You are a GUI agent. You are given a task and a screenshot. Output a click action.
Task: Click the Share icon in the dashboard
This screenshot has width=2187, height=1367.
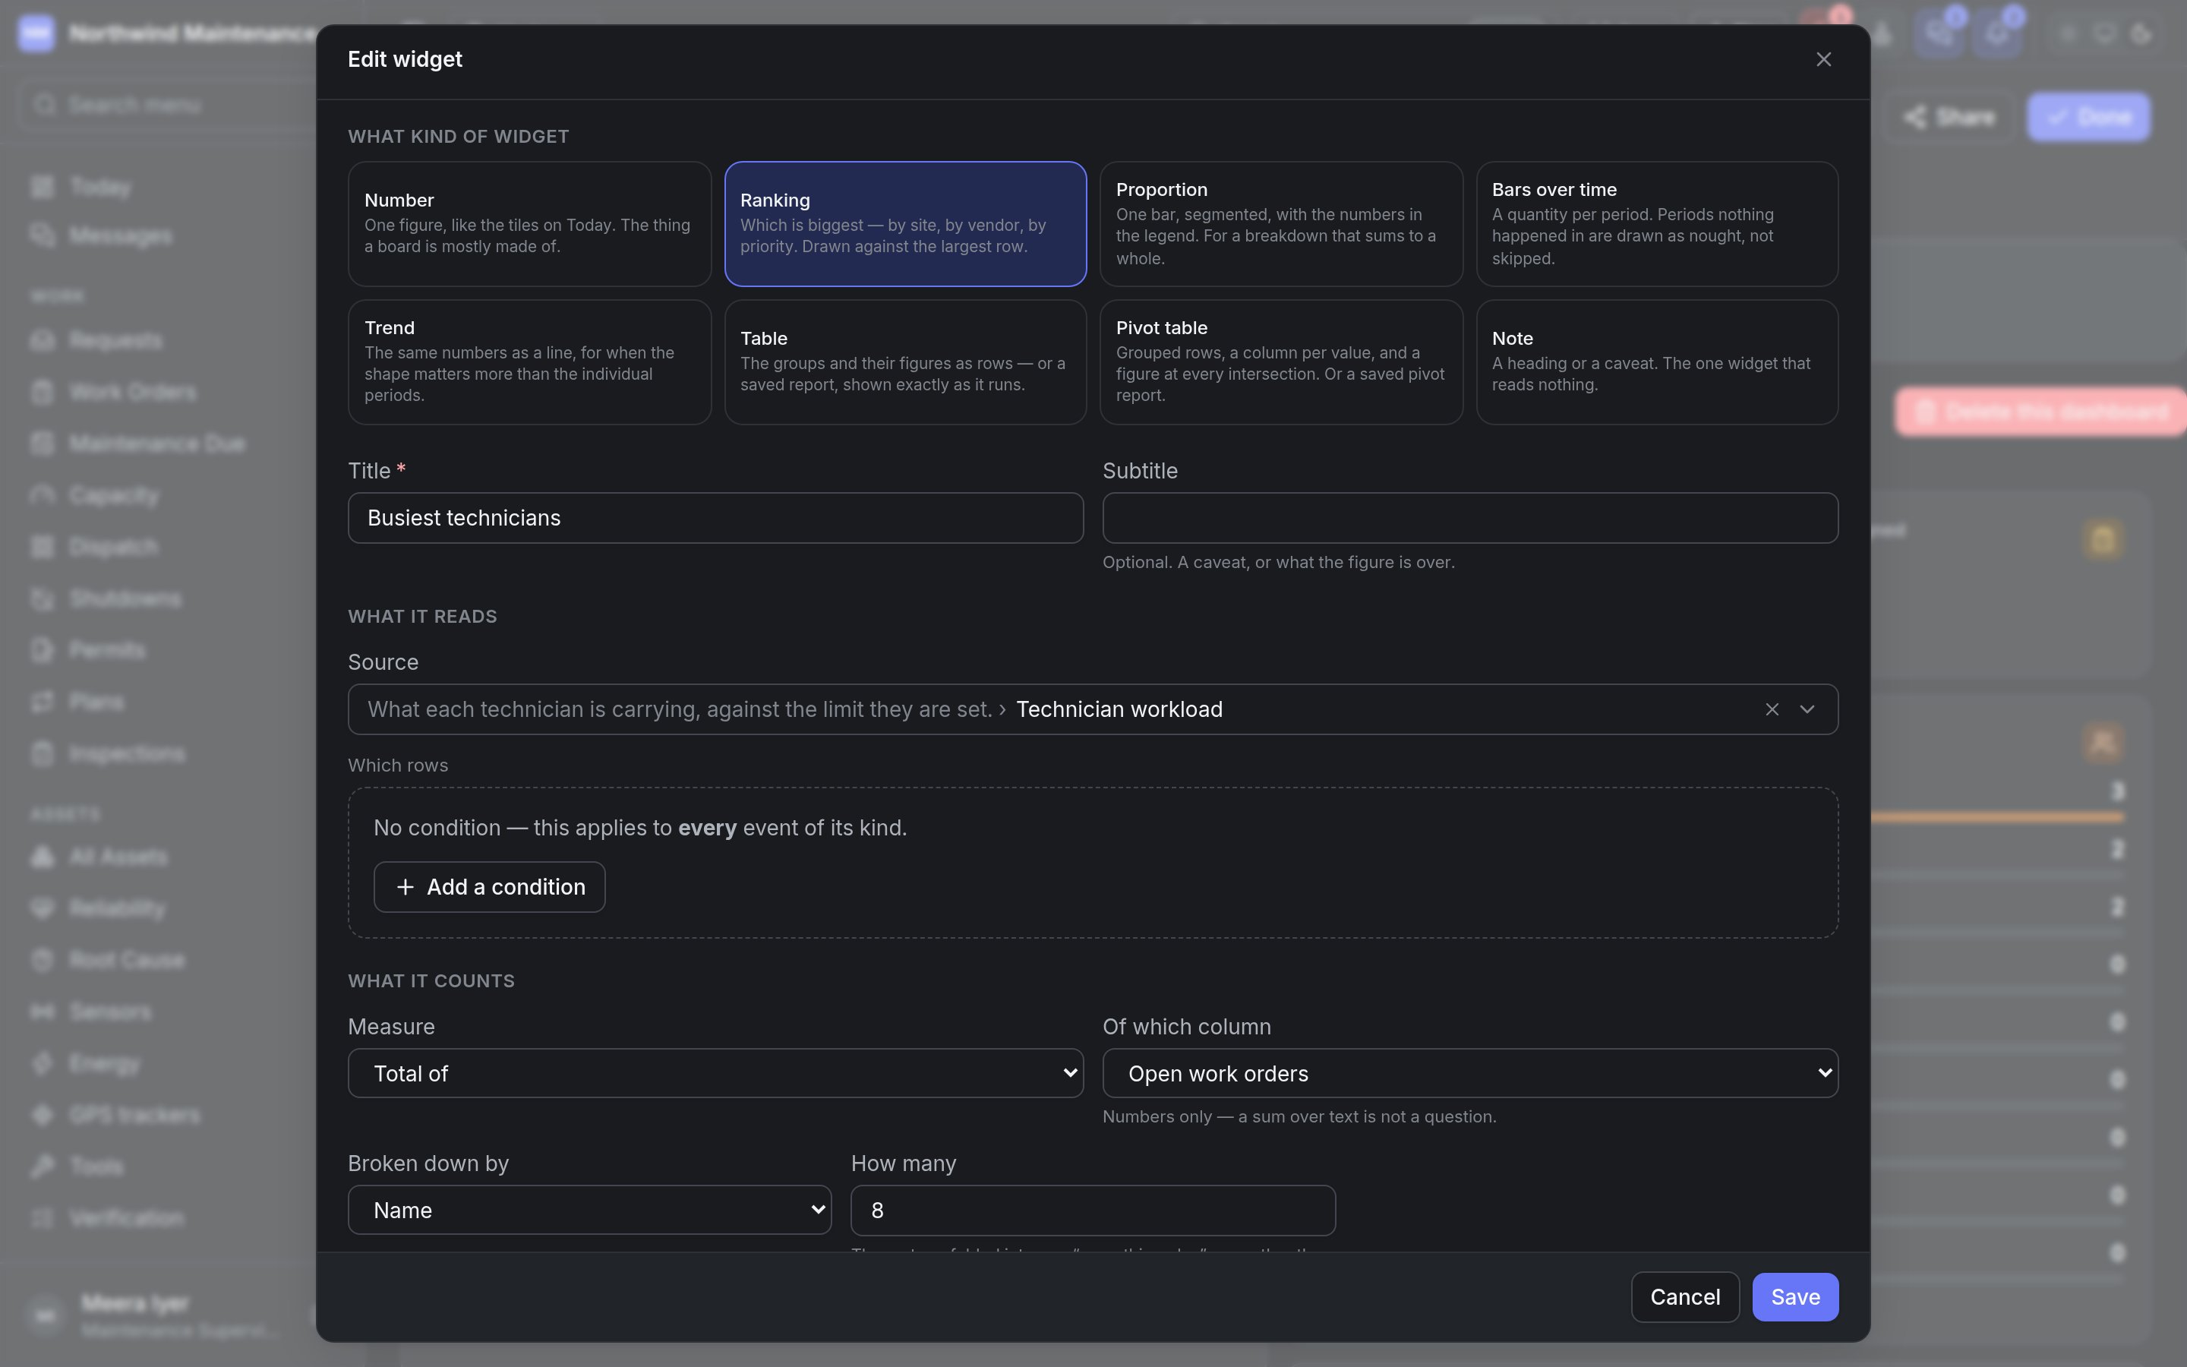tap(1914, 118)
